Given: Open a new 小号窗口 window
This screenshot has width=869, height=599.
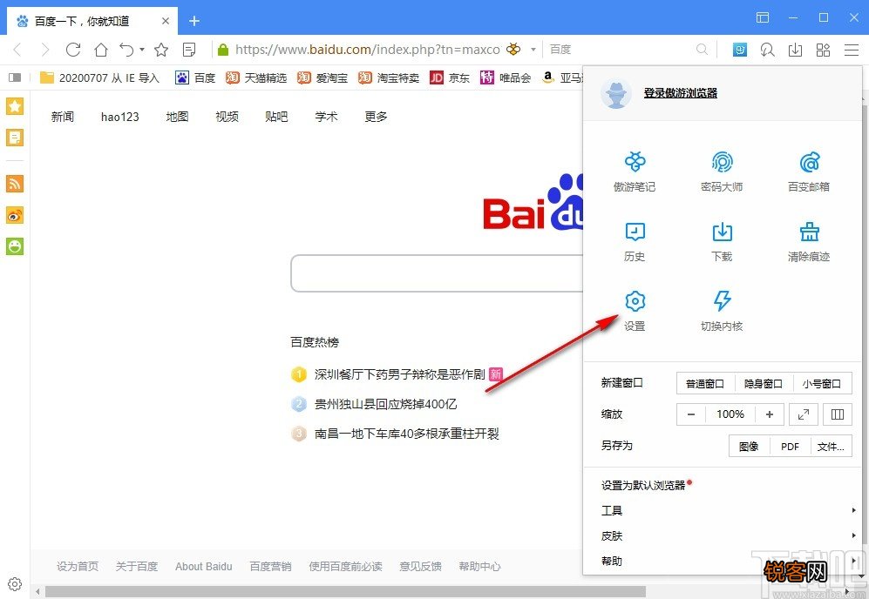Looking at the screenshot, I should click(822, 383).
